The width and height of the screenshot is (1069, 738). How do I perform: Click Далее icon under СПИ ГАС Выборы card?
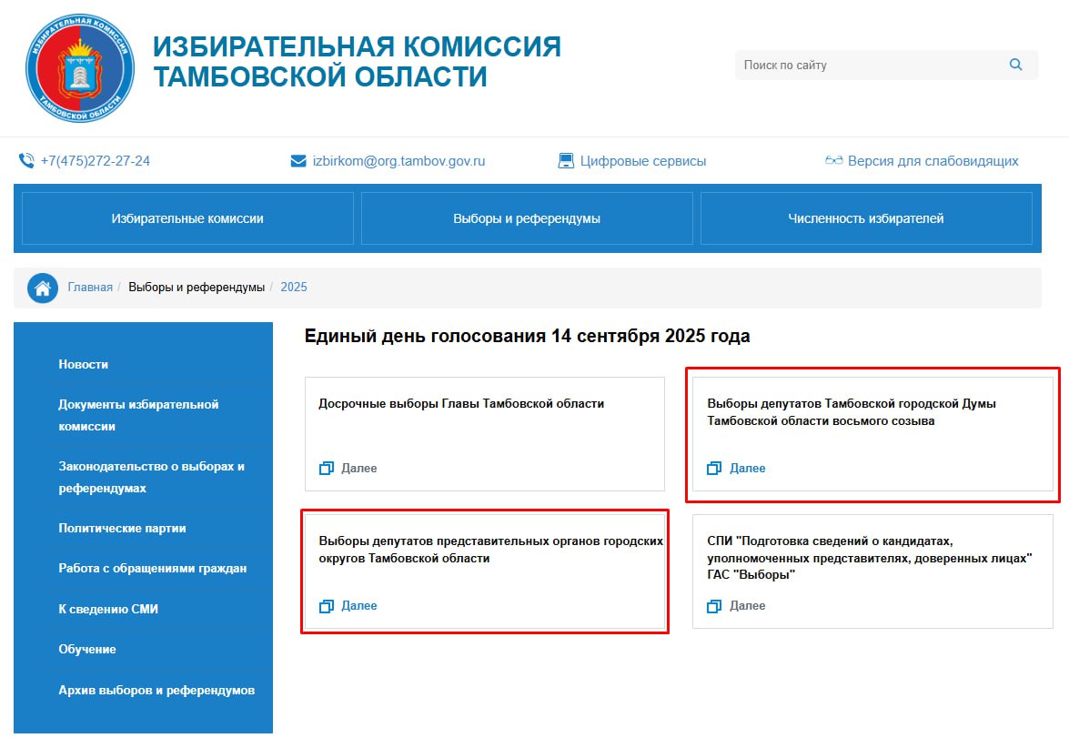[714, 606]
